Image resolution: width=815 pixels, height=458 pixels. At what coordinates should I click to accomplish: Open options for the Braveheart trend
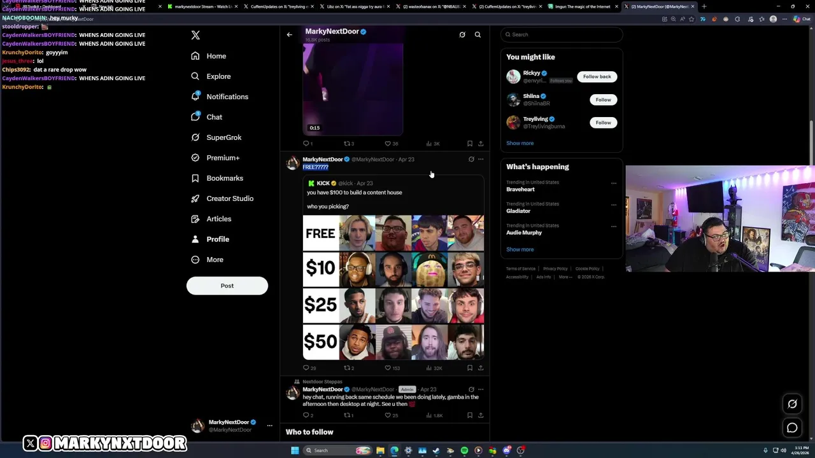[x=614, y=183]
